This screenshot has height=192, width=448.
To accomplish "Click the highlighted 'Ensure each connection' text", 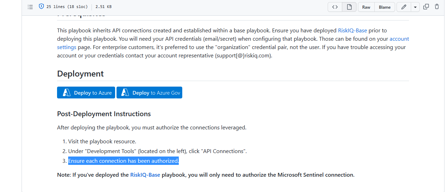I will (x=123, y=161).
